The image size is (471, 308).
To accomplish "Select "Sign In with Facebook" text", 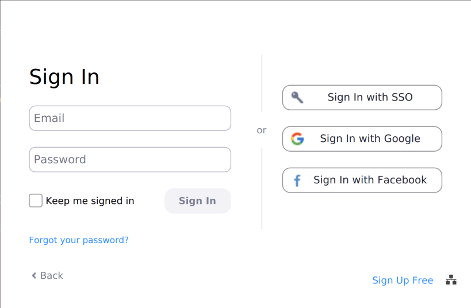I will click(x=370, y=180).
